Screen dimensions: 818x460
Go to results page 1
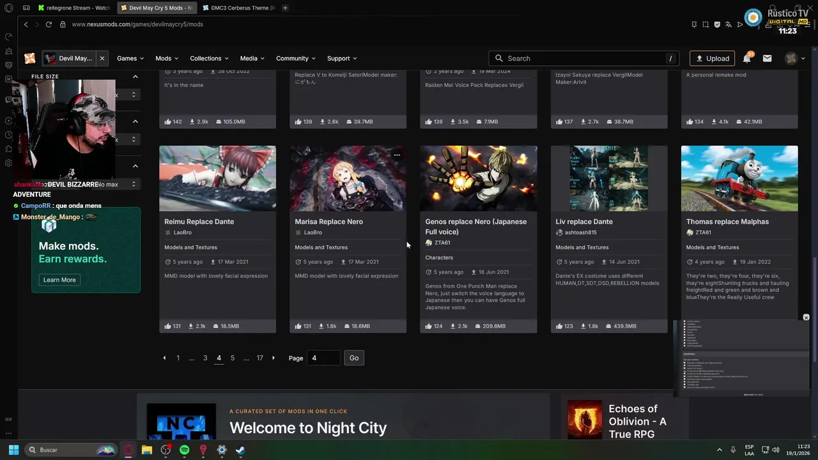(x=178, y=358)
